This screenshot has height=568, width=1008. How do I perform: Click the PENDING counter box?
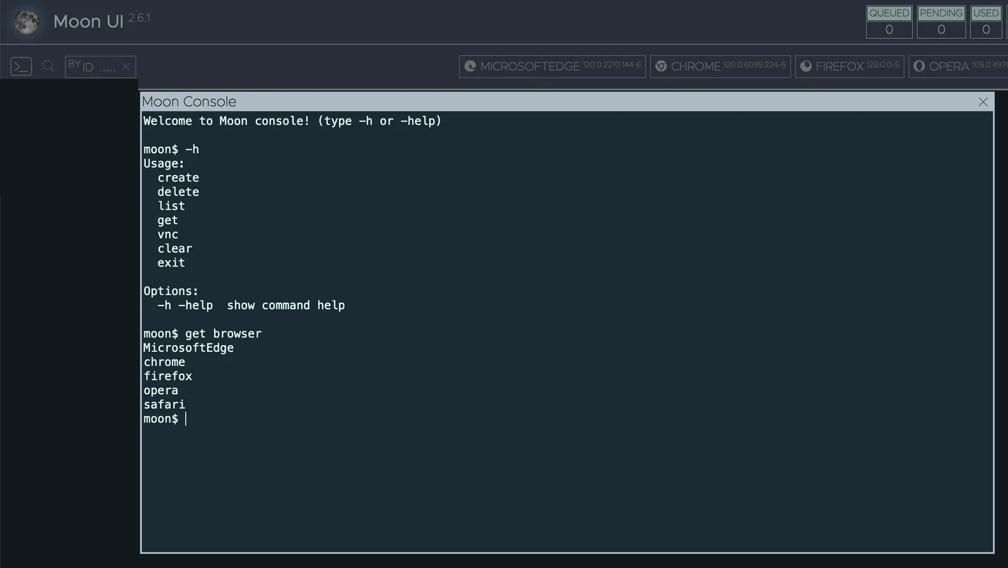(941, 22)
